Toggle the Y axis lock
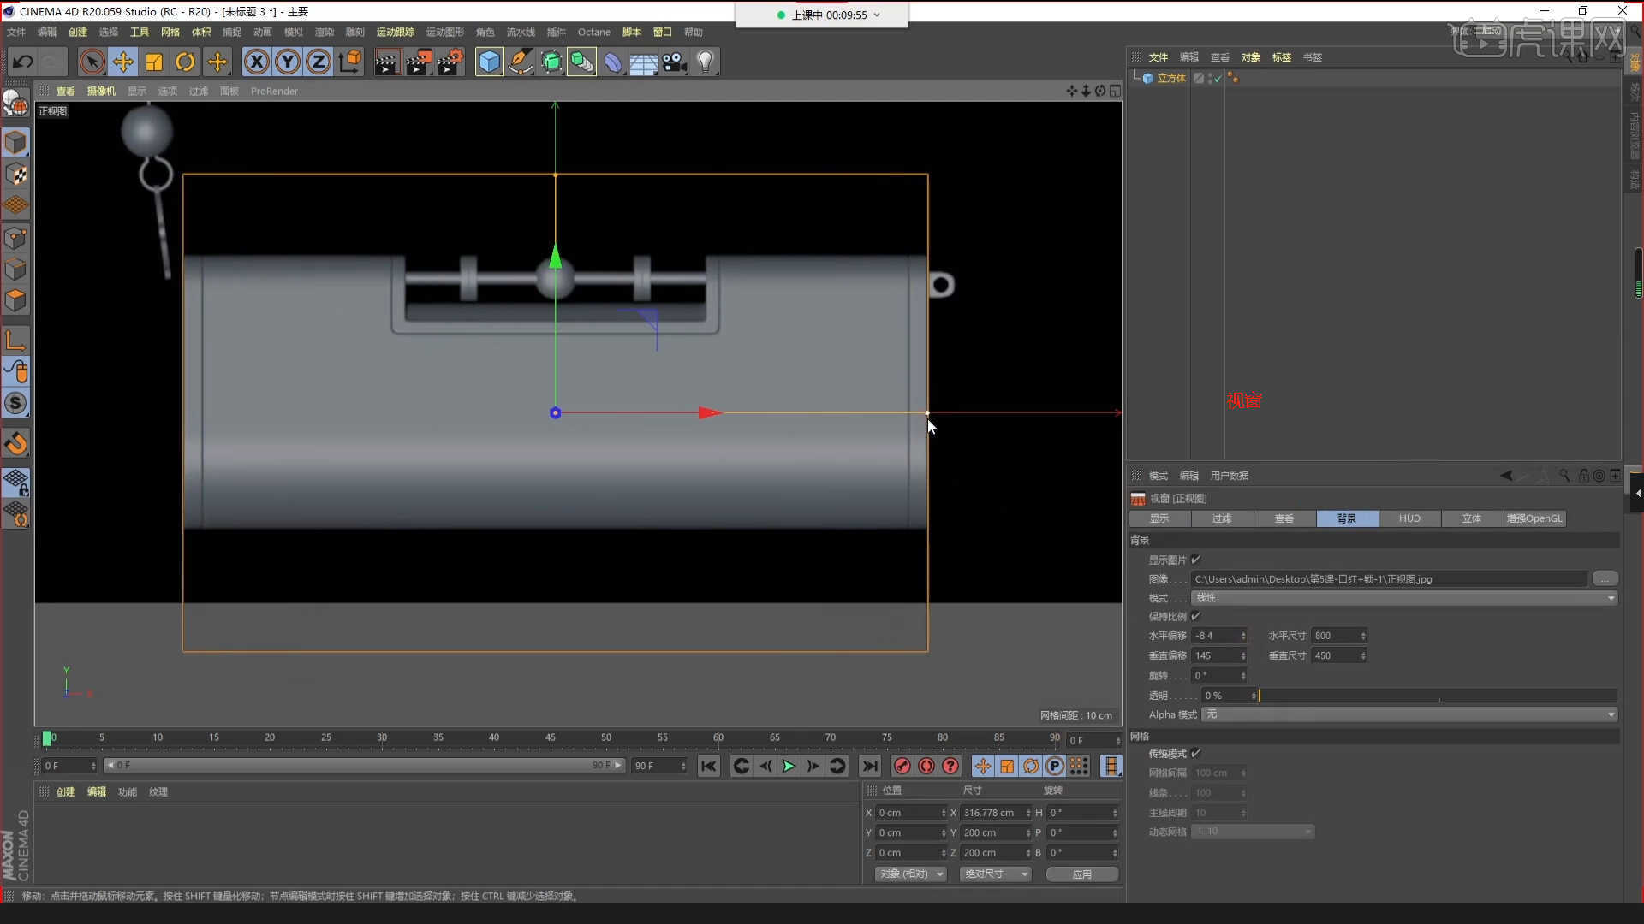The height and width of the screenshot is (924, 1644). coord(288,62)
